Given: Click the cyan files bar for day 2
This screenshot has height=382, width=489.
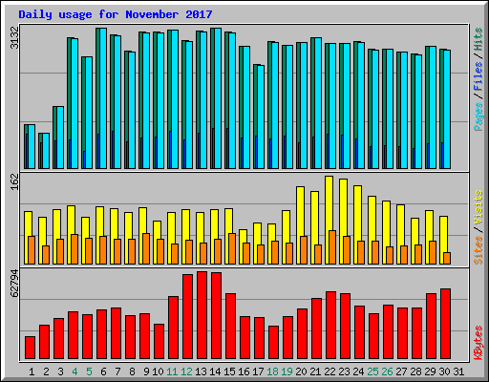Looking at the screenshot, I should point(46,151).
